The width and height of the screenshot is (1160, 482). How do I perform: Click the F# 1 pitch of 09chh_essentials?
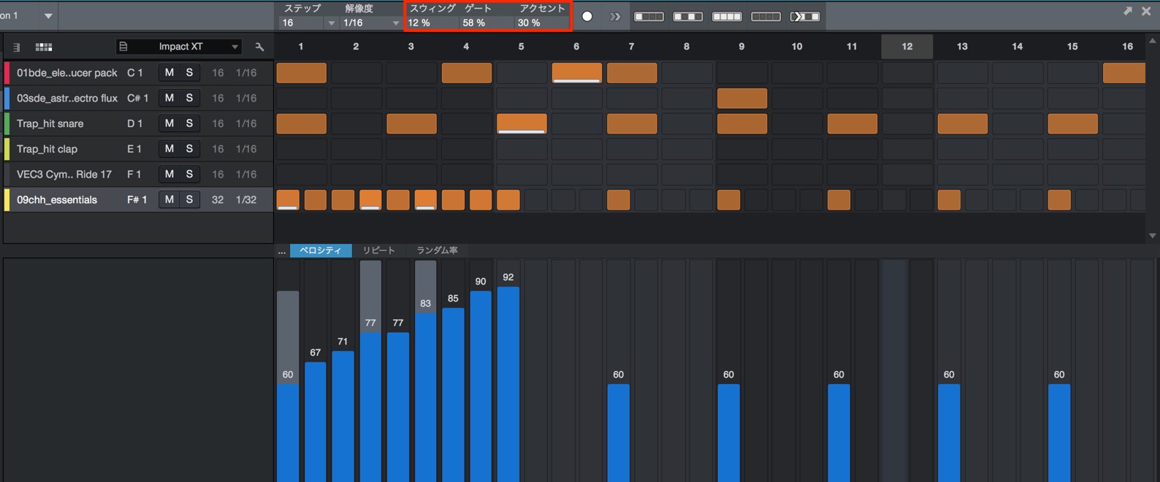137,199
